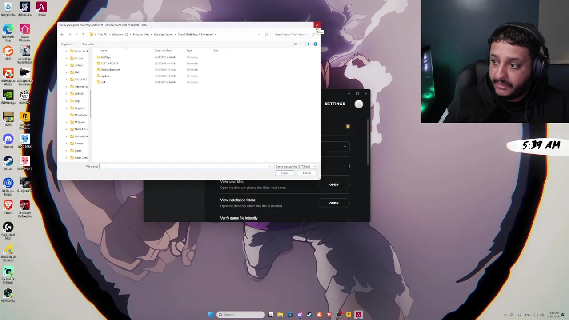Show the preview pane
The width and height of the screenshot is (569, 320).
(307, 44)
